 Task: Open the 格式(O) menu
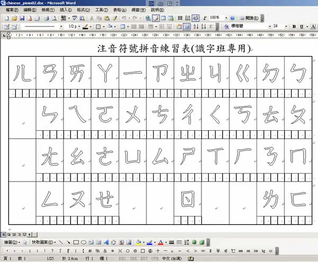83,10
